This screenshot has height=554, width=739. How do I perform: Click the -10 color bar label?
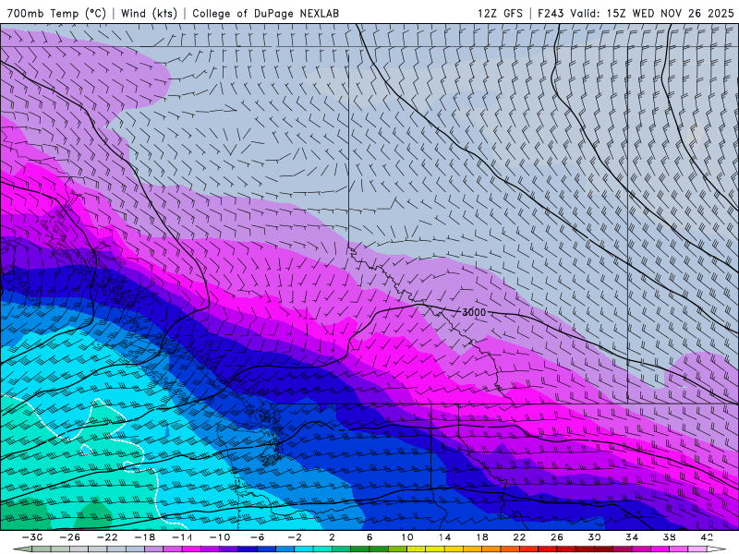(x=220, y=537)
